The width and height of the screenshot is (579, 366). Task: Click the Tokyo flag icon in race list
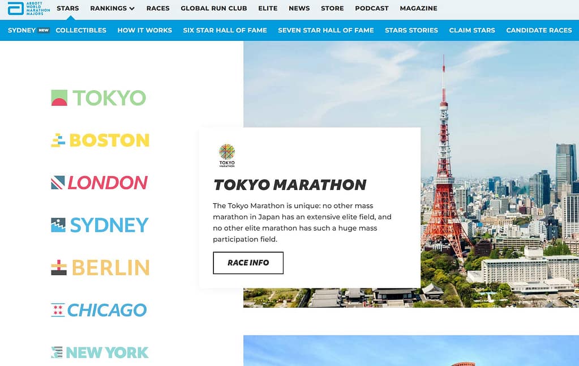click(59, 98)
